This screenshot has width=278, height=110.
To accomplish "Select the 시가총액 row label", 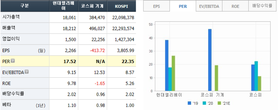I will tap(11, 17).
